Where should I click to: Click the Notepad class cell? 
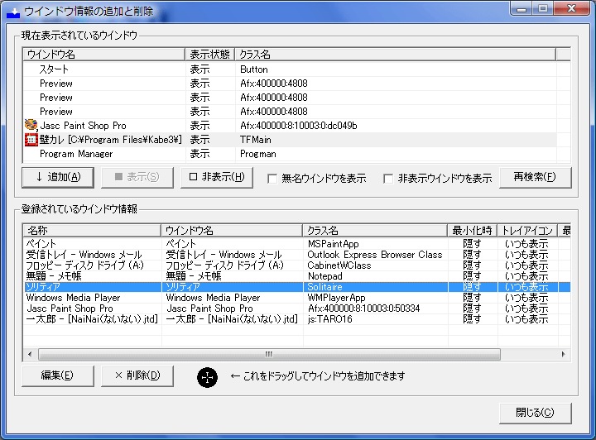(325, 276)
